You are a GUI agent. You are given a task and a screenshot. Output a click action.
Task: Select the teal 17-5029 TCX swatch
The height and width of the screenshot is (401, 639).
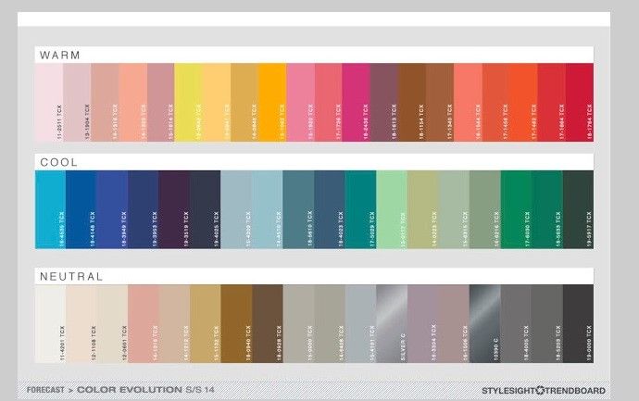click(360, 209)
